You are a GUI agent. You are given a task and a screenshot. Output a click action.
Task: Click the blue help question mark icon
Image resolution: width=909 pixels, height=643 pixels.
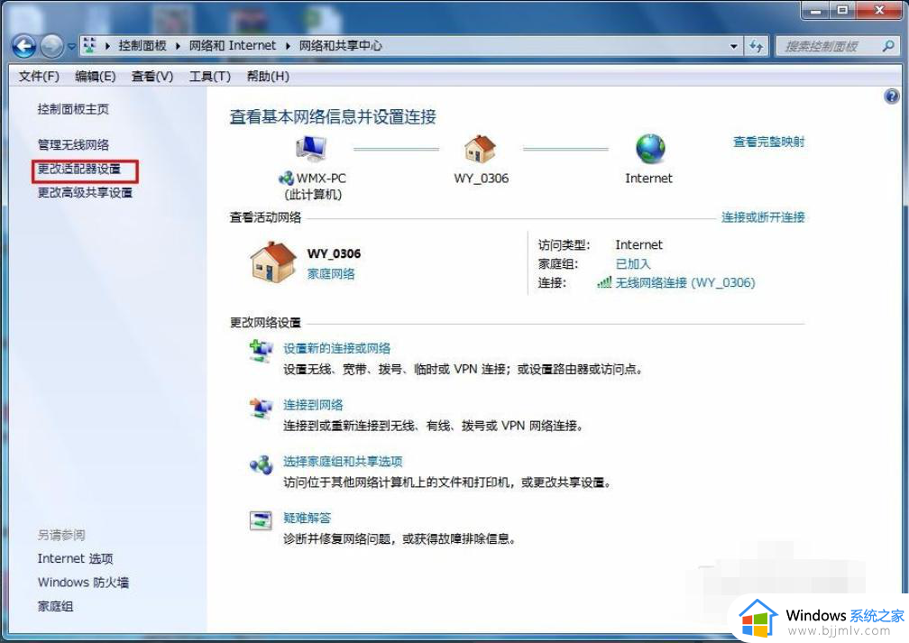click(x=892, y=96)
